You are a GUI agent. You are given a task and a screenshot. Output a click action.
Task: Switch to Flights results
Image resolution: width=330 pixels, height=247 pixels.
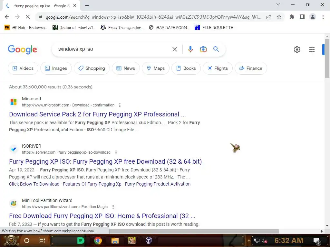pyautogui.click(x=218, y=68)
